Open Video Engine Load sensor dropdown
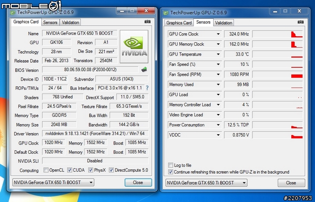315x202 pixels. click(218, 115)
